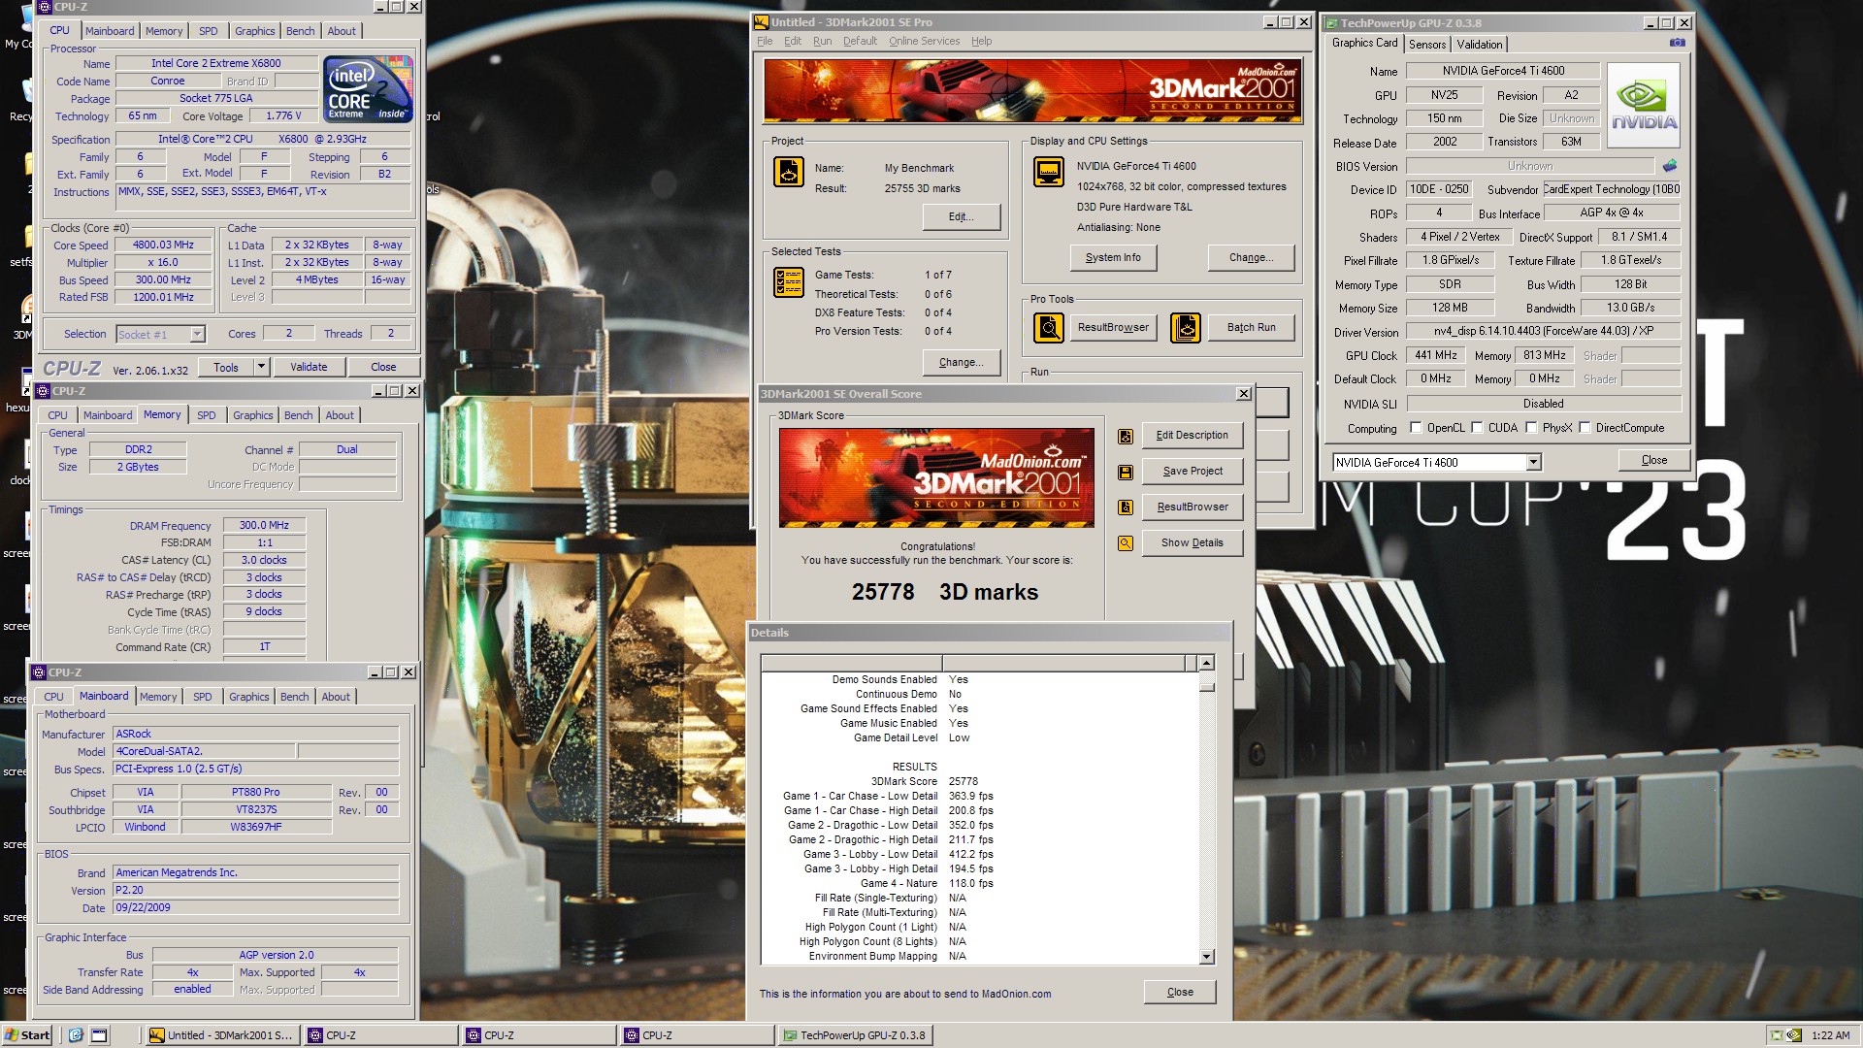Click the Core Speed 4800.03 MHz value
Viewport: 1863px width, 1048px height.
click(163, 246)
